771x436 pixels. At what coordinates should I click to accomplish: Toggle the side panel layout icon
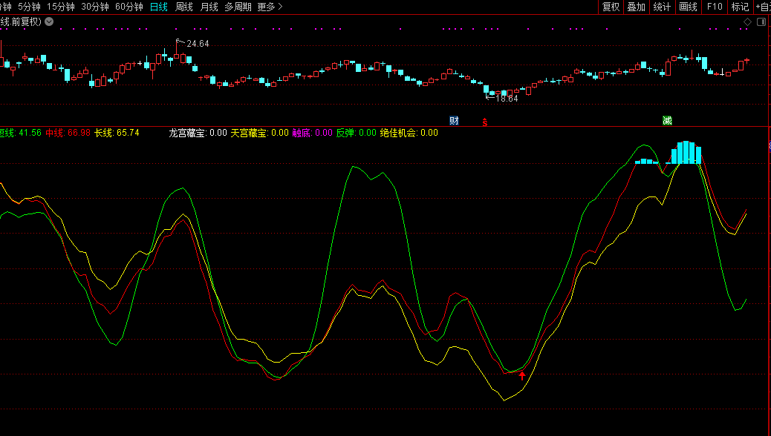tap(761, 22)
